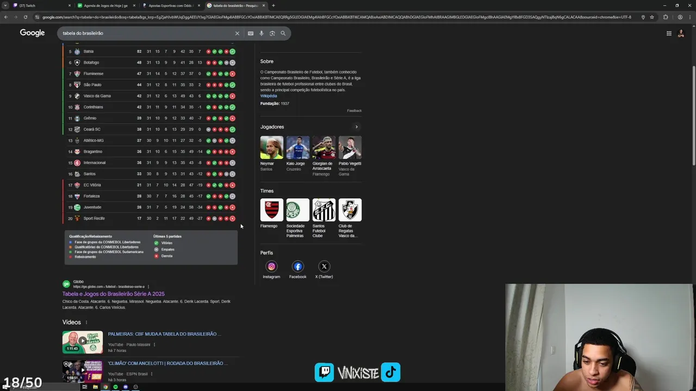Open the new tab button
The width and height of the screenshot is (696, 391).
(273, 5)
